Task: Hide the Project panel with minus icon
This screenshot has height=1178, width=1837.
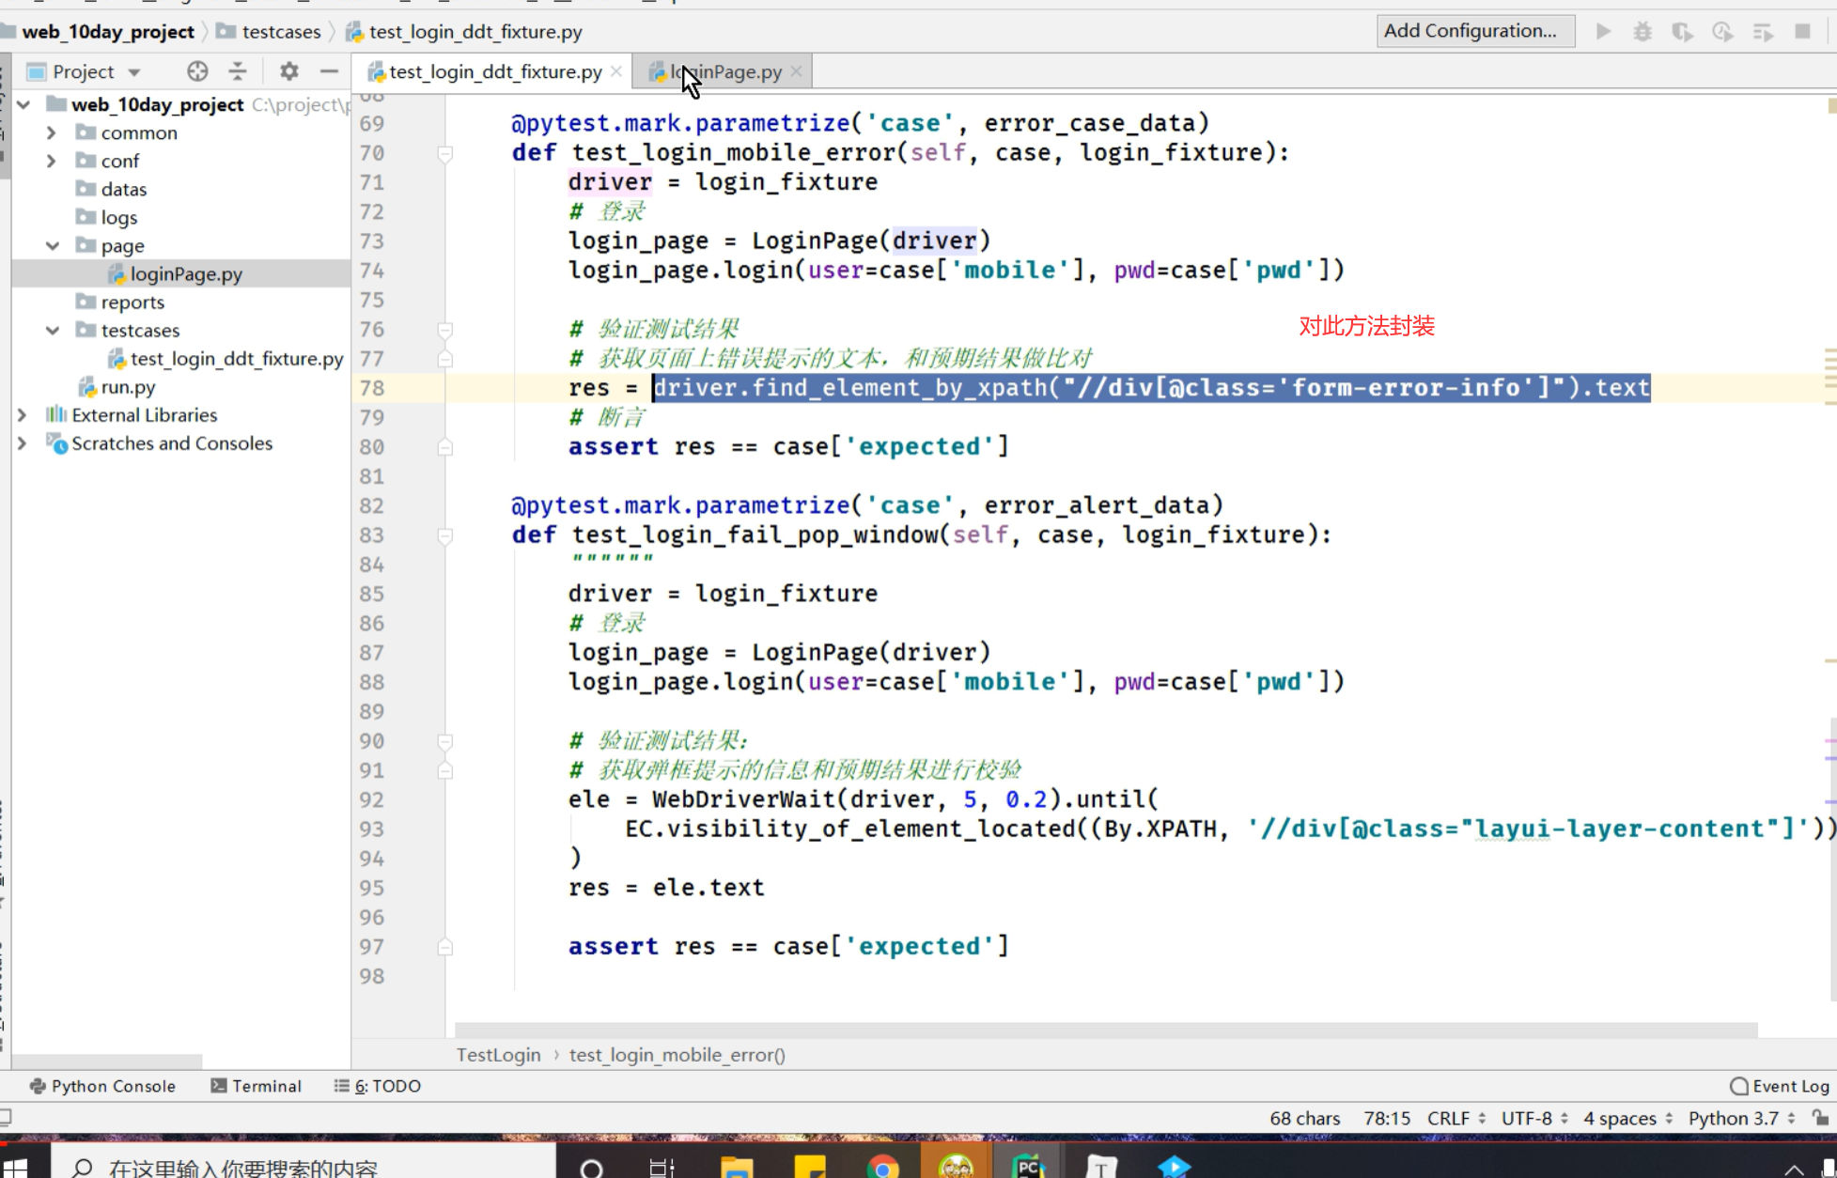Action: click(x=329, y=71)
